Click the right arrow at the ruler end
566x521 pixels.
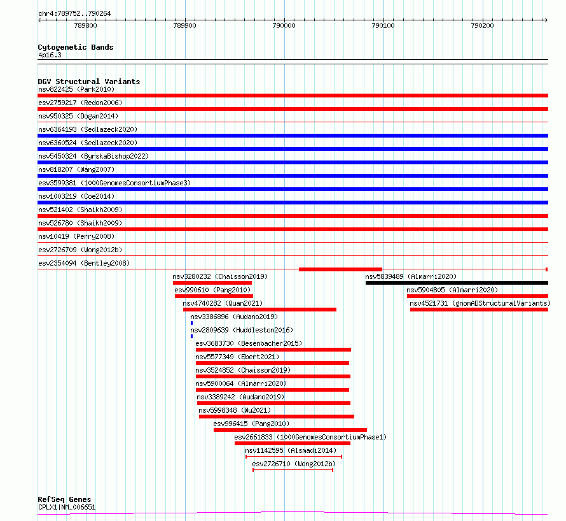pos(546,20)
